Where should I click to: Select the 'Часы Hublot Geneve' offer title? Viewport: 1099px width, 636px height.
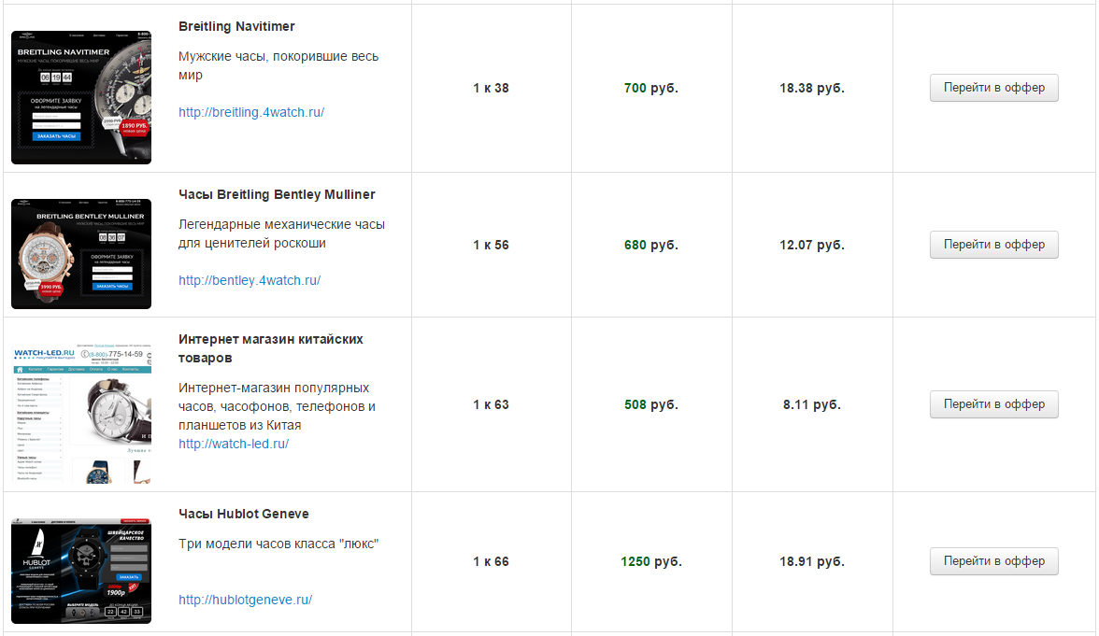(243, 514)
